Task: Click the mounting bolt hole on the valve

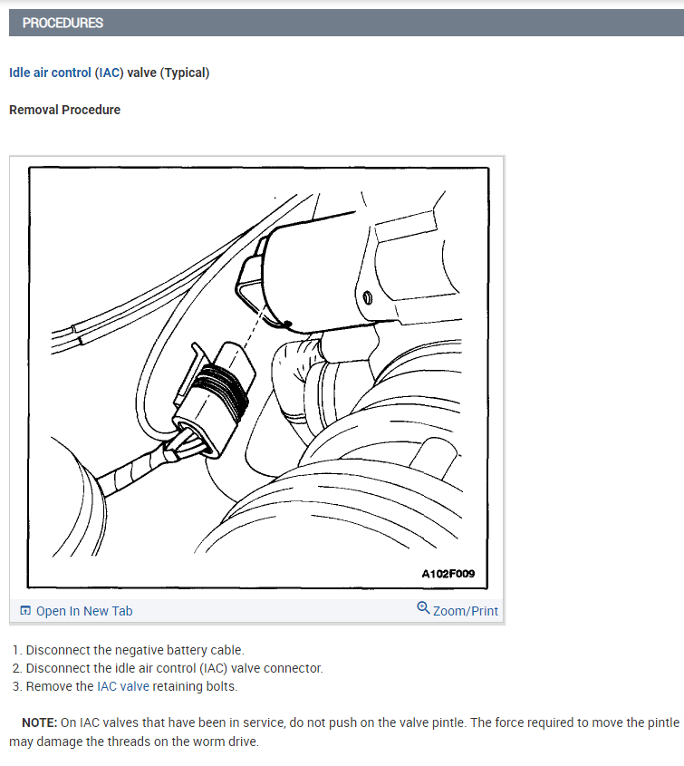Action: click(368, 297)
